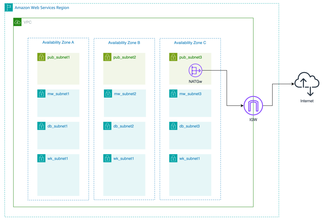The width and height of the screenshot is (322, 221).
Task: Select the lock icon of mw_subnet2
Action: click(x=108, y=94)
